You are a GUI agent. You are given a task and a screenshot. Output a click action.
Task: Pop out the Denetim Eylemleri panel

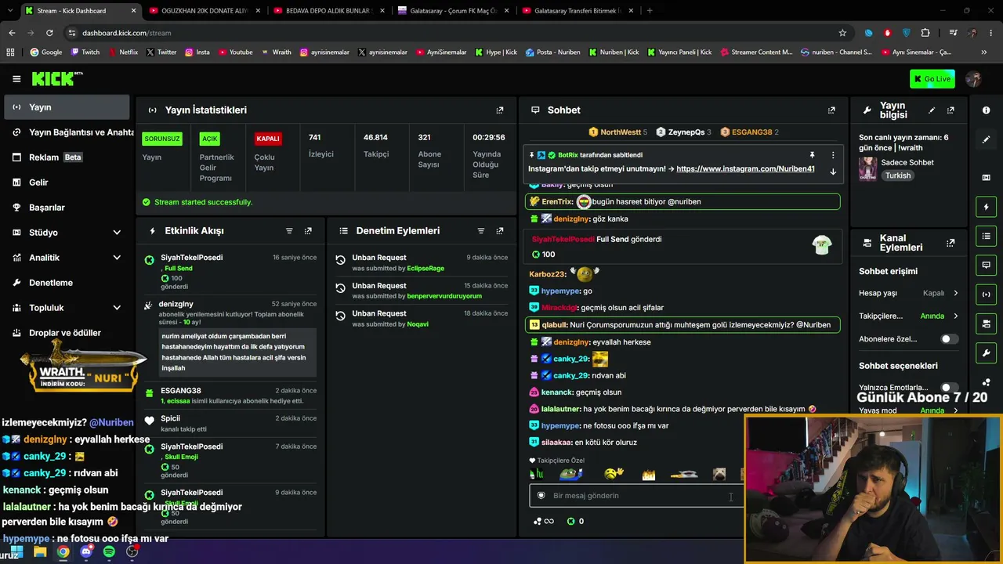pos(500,231)
